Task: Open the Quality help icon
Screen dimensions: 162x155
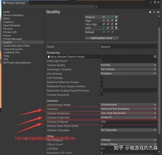Action: [150, 12]
